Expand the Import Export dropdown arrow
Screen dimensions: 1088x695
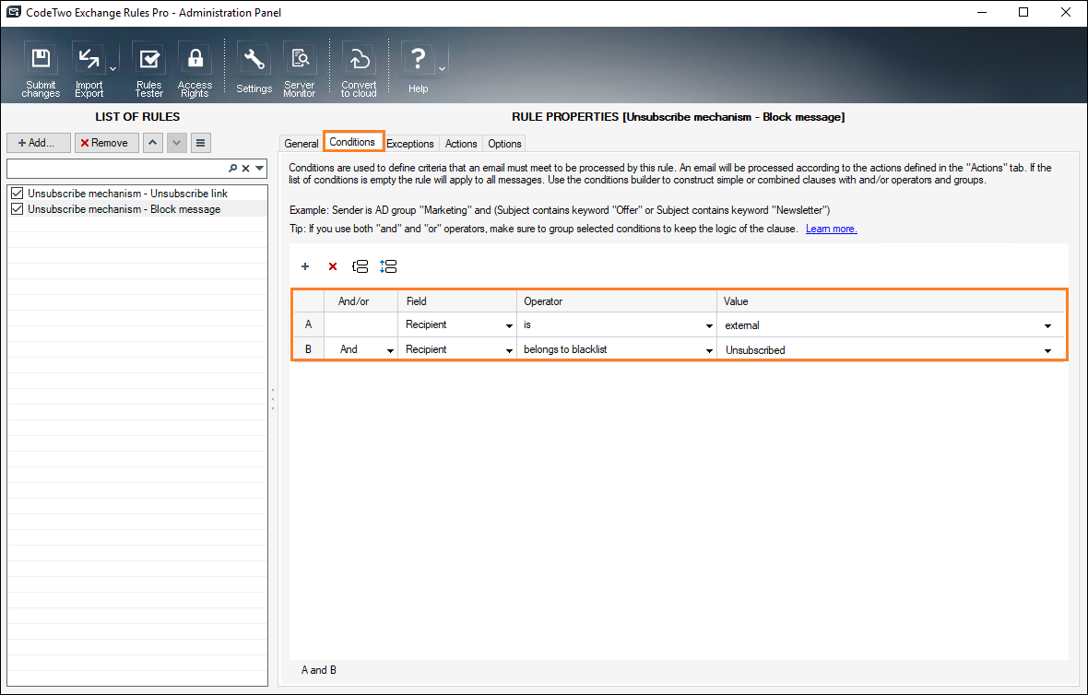(112, 68)
